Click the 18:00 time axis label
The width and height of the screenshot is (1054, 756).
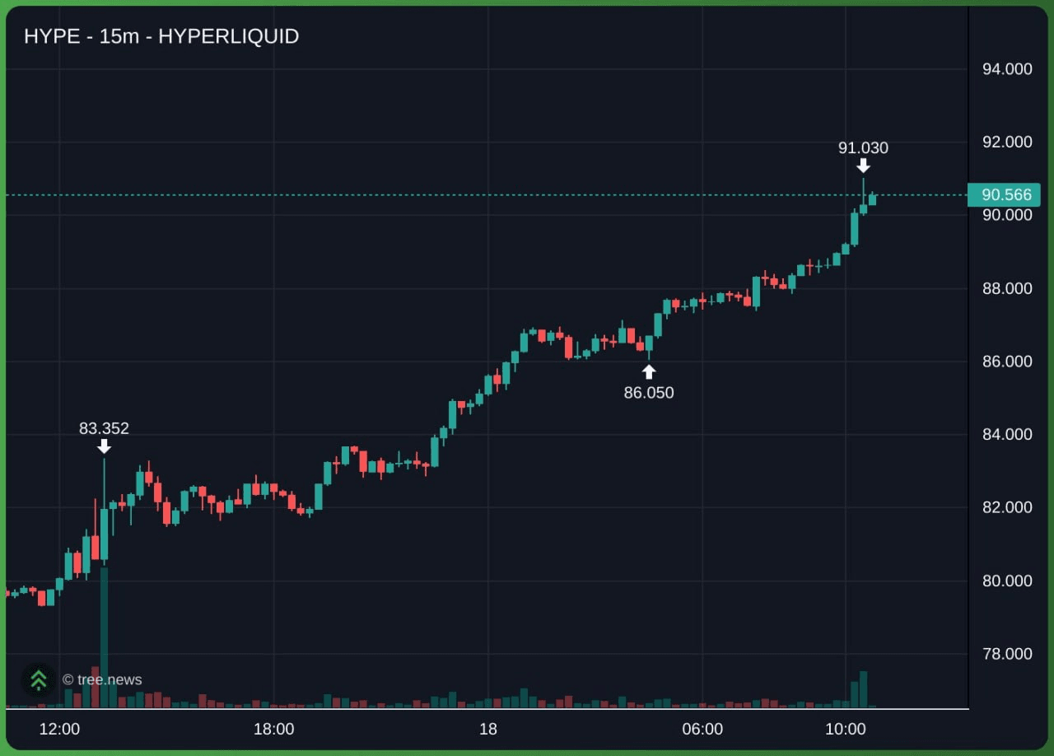coord(273,729)
